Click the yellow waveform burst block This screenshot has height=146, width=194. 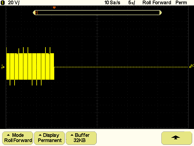tap(30, 66)
